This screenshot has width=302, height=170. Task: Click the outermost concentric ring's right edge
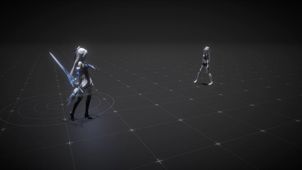click(114, 101)
